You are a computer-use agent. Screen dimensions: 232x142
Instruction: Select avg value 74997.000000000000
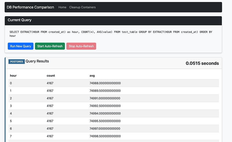click(105, 129)
